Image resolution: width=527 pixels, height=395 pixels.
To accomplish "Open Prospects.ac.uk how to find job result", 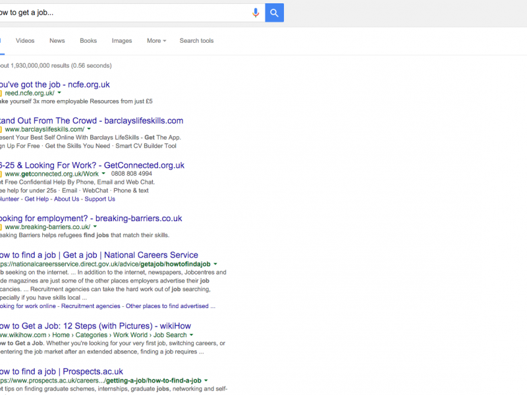I will click(61, 371).
